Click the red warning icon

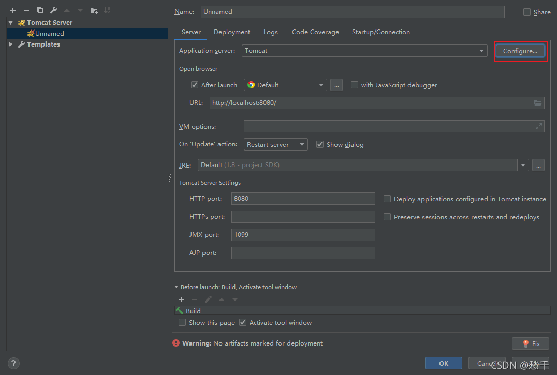176,343
